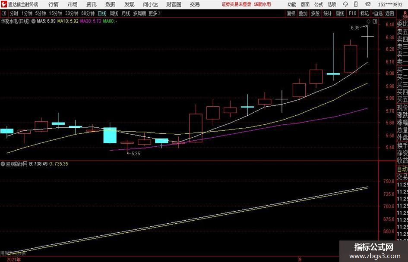
Task: Open the 多周期 multi-period view
Action: coord(139,13)
